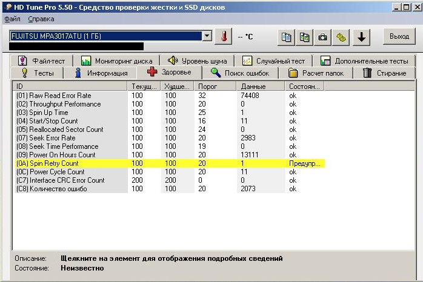Screen dimensions: 423x282
Task: Click the Случайный тест icon
Action: point(247,61)
